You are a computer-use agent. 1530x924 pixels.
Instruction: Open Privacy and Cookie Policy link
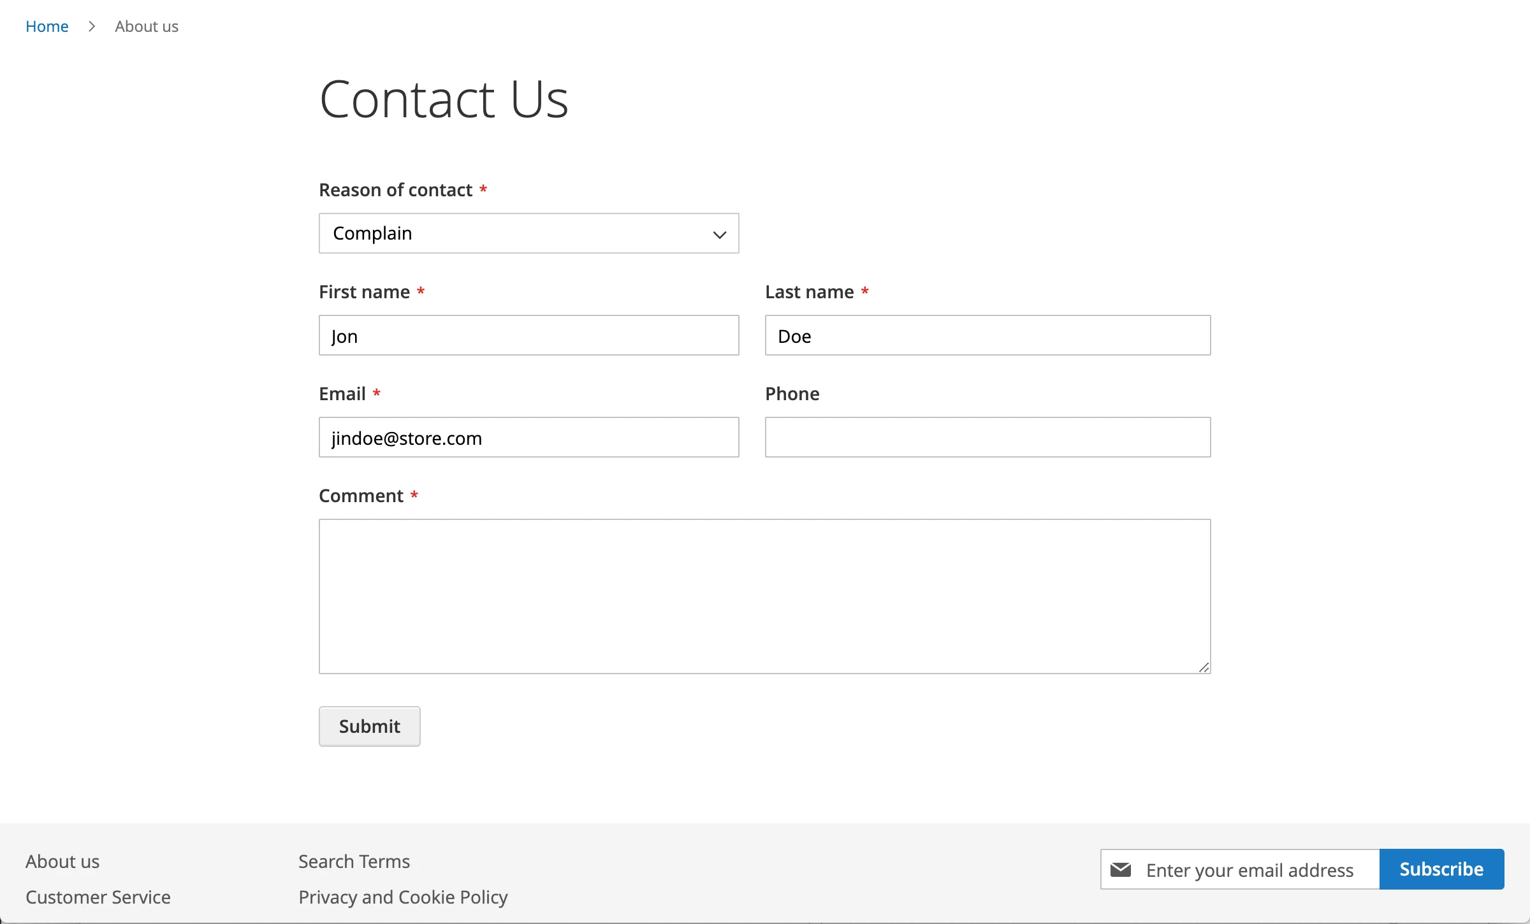pyautogui.click(x=403, y=897)
